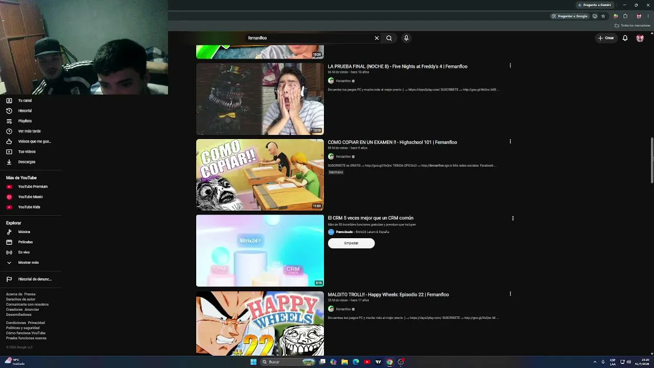
Task: Click the Empezar button on the ad
Action: 351,243
